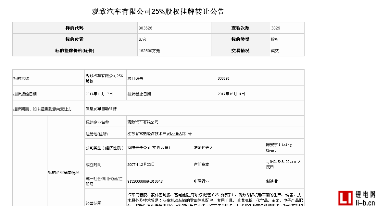376x206 pixels.
Task: Click the address 江苏省常熟经济技术开发区通达路1号
Action: click(x=160, y=134)
